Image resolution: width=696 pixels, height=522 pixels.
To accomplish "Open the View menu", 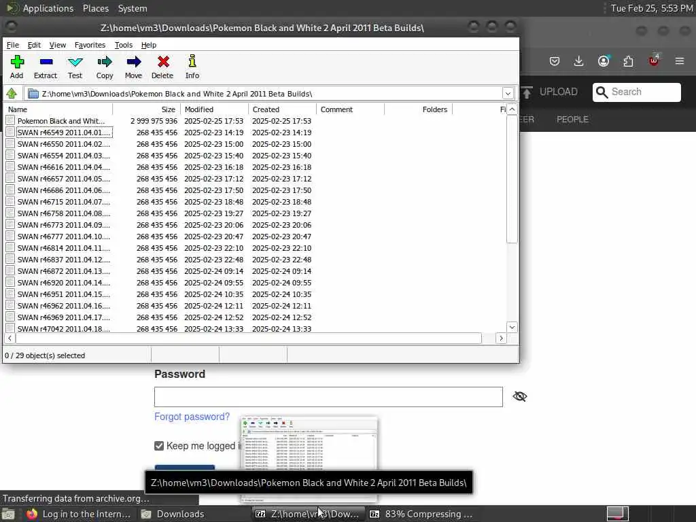I will pos(57,45).
